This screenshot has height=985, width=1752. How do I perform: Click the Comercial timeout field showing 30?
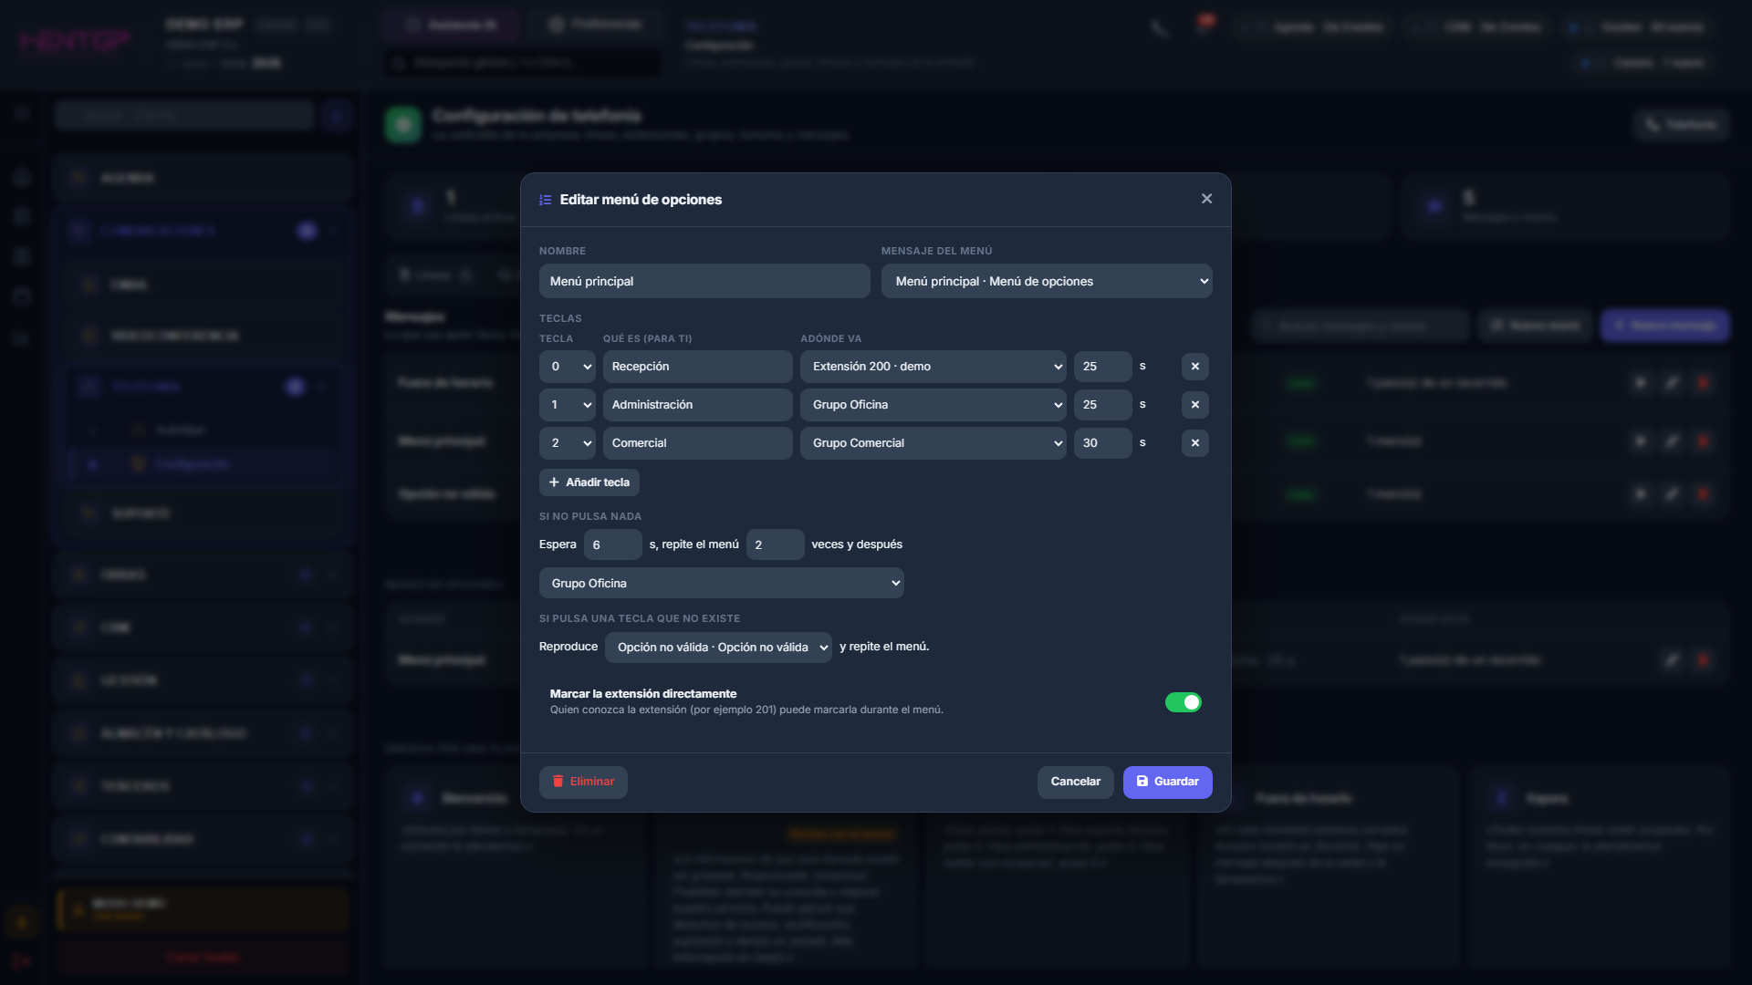tap(1102, 443)
